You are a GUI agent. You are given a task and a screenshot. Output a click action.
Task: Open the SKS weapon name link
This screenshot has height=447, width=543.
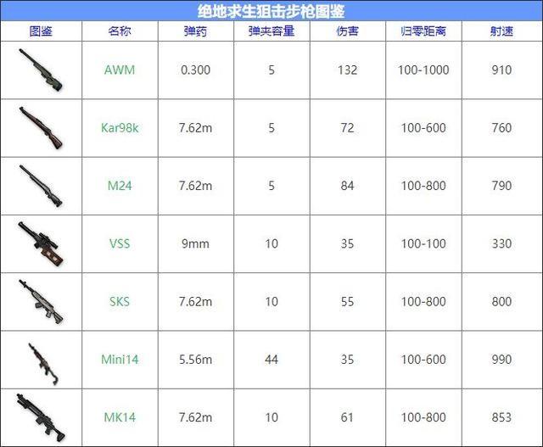[x=120, y=301]
